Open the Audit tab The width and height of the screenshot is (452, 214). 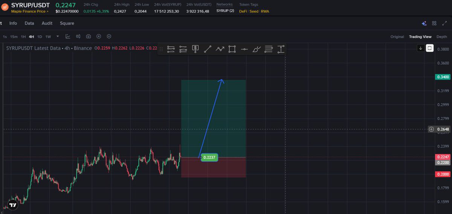[47, 23]
